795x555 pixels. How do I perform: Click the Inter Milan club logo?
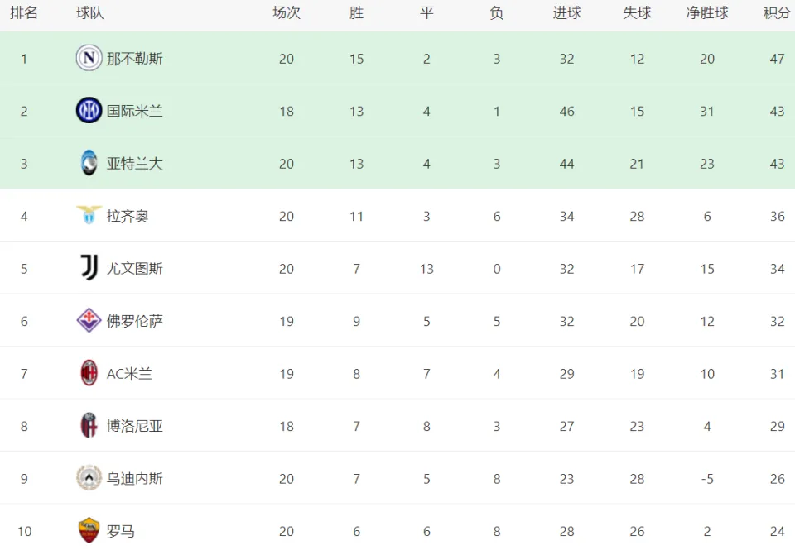click(89, 110)
